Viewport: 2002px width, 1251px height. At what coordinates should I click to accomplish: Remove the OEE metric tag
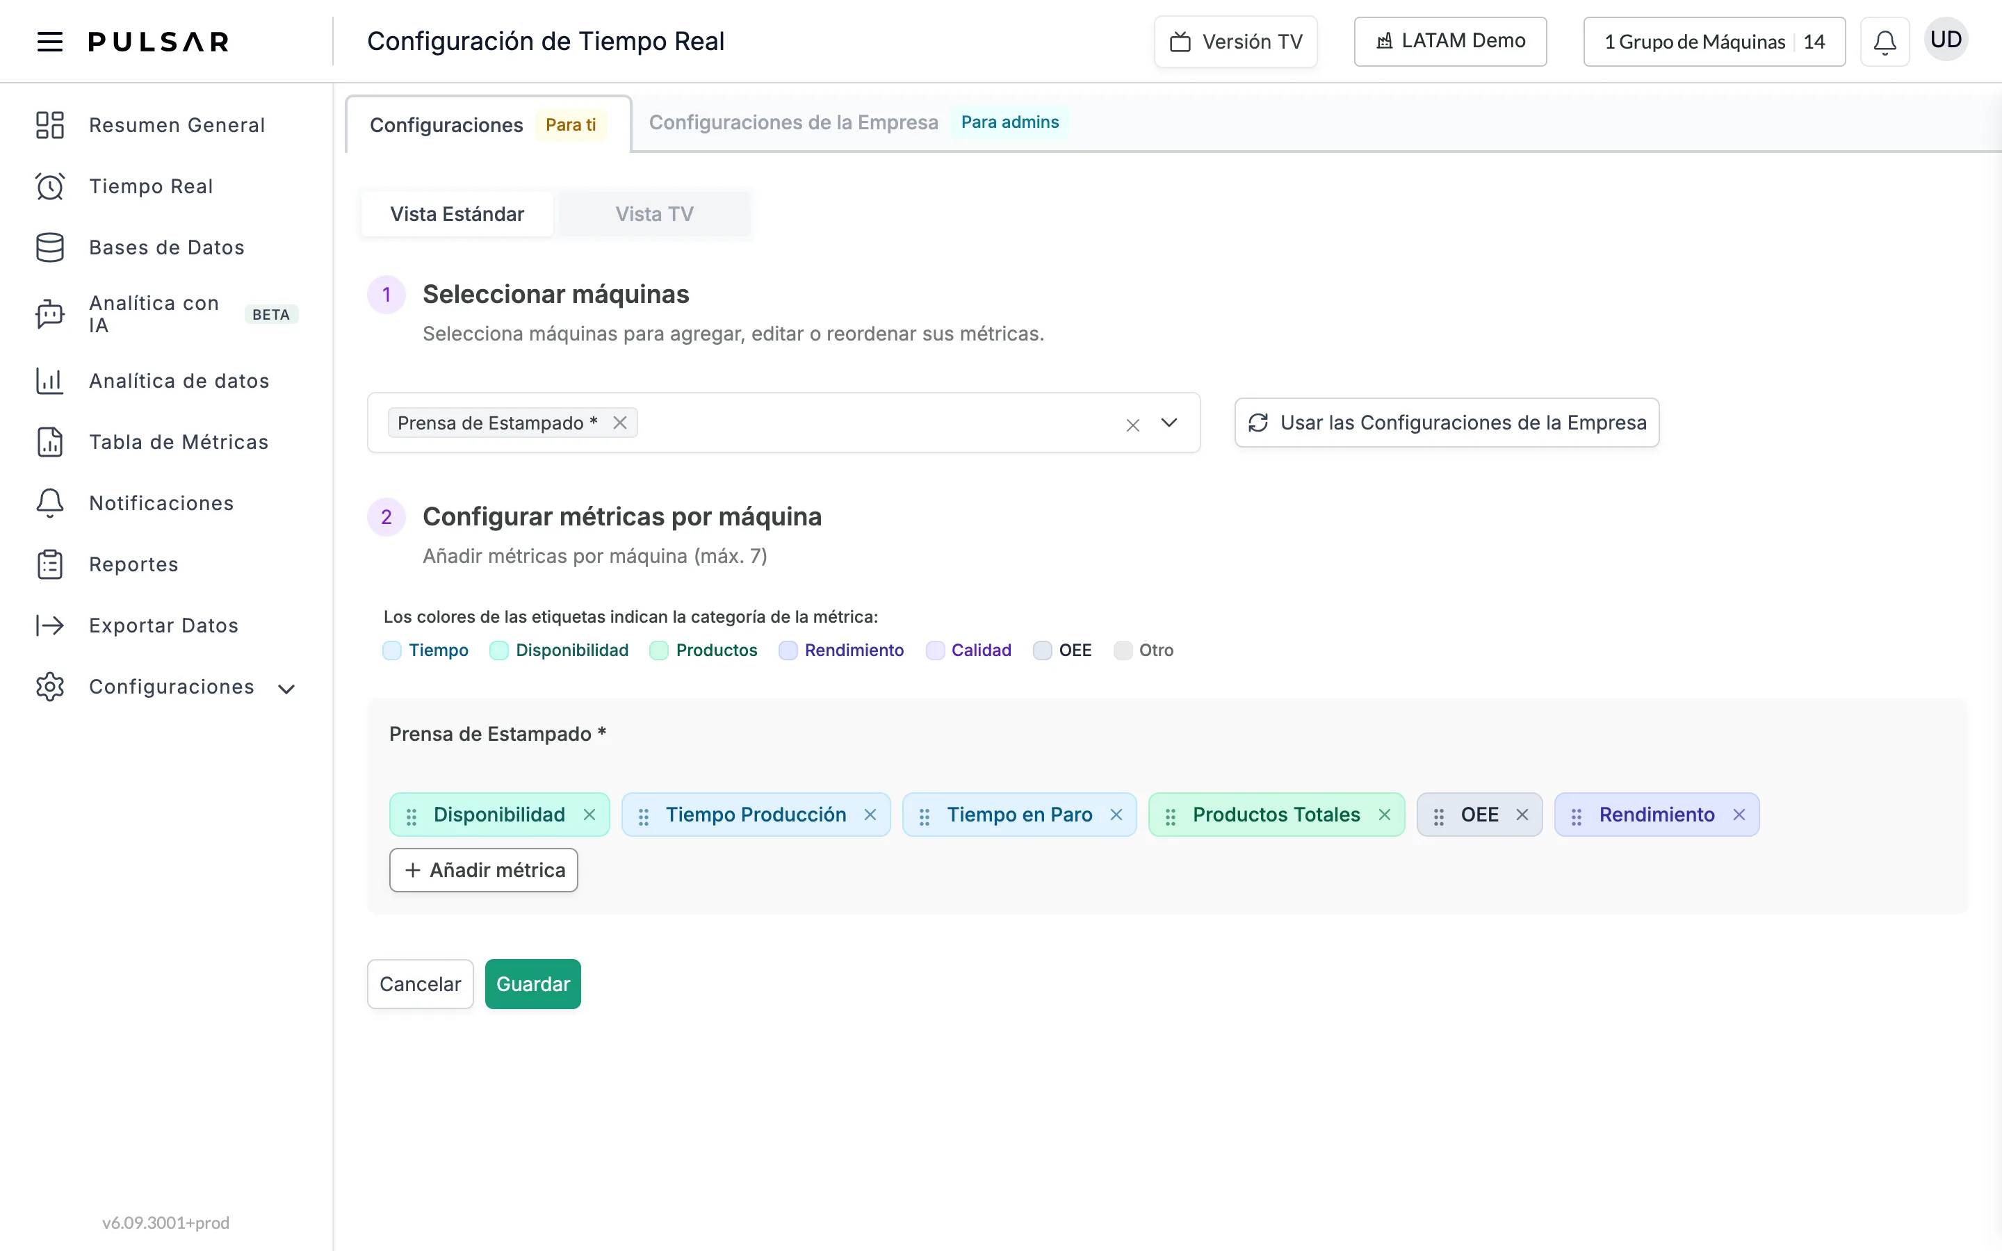point(1522,815)
